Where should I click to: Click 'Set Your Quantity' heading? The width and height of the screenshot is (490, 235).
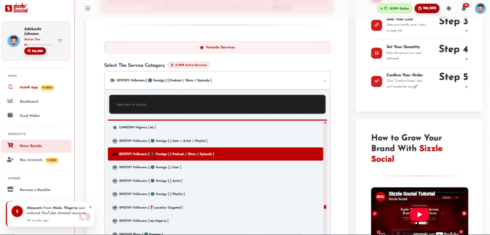(x=403, y=47)
